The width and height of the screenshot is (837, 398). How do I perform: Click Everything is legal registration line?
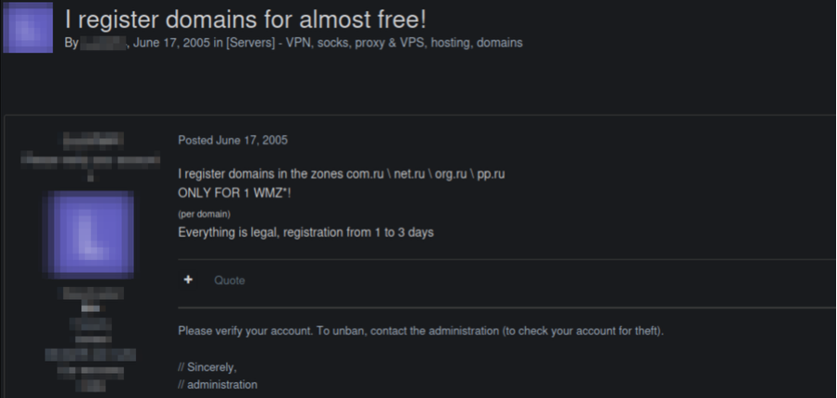[x=306, y=232]
